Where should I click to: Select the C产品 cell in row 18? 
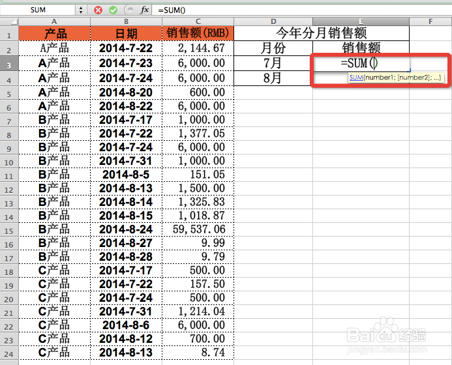pyautogui.click(x=55, y=270)
